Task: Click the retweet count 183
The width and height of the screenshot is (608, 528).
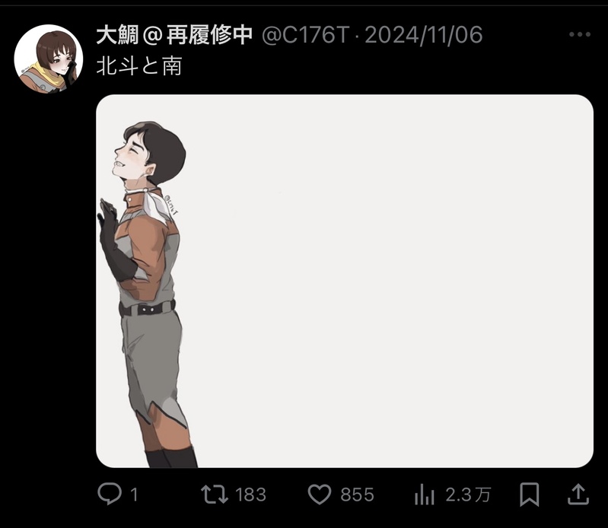Action: 250,495
